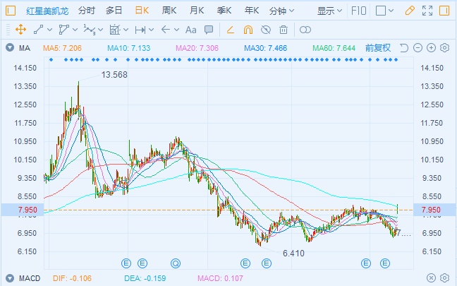Viewport: 457px width, 286px height.
Task: Click the 前复权 adjustment button
Action: [379, 48]
